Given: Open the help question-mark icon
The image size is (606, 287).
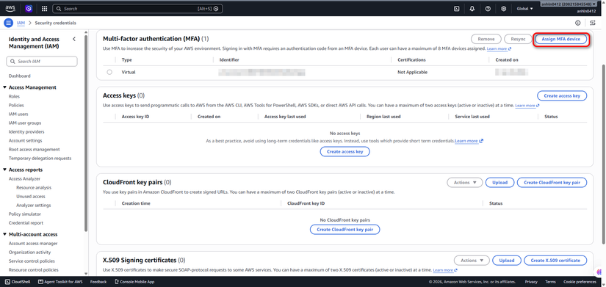Looking at the screenshot, I should pyautogui.click(x=488, y=9).
